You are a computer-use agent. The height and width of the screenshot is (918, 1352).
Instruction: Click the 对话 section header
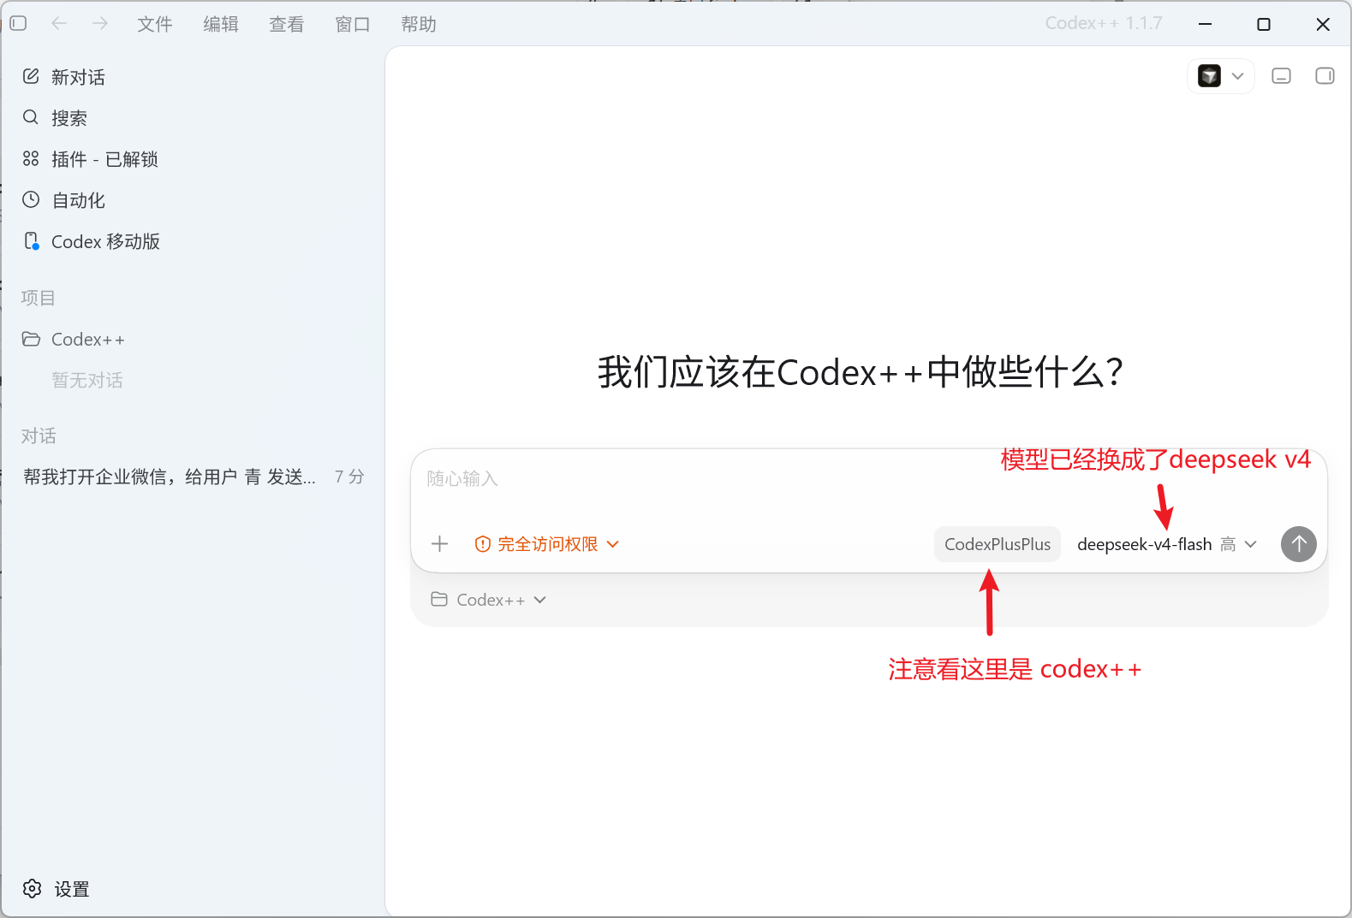[x=39, y=436]
